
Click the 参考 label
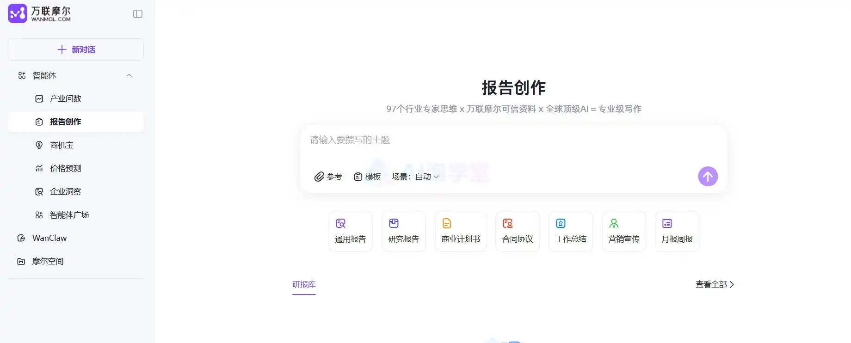(334, 177)
